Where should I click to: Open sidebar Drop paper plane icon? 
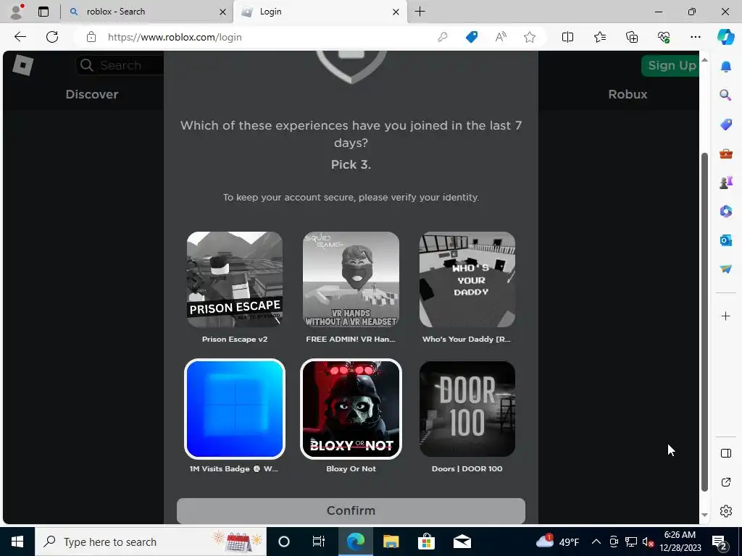725,269
